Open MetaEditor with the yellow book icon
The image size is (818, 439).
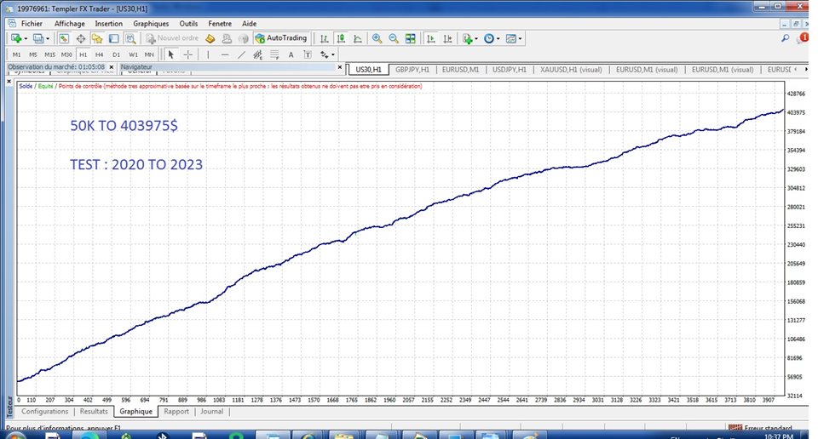click(210, 38)
